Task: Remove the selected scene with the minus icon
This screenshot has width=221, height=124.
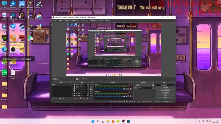Action: (x=56, y=98)
